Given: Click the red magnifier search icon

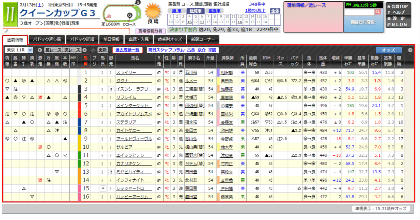Looking at the screenshot, I should pyautogui.click(x=378, y=12).
